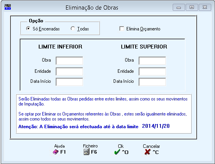215x164 pixels.
Task: Click the Cancelar label text
Action: click(x=151, y=146)
